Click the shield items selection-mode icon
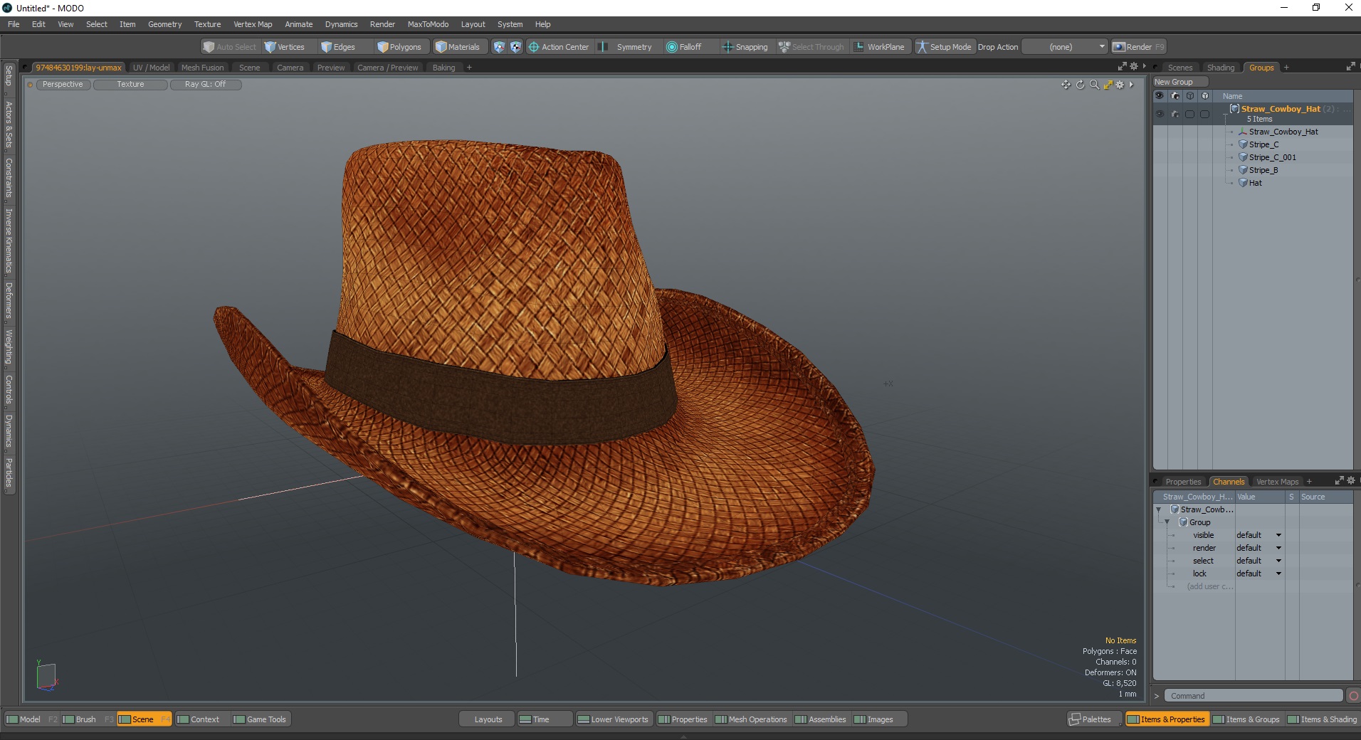The image size is (1361, 740). point(499,47)
